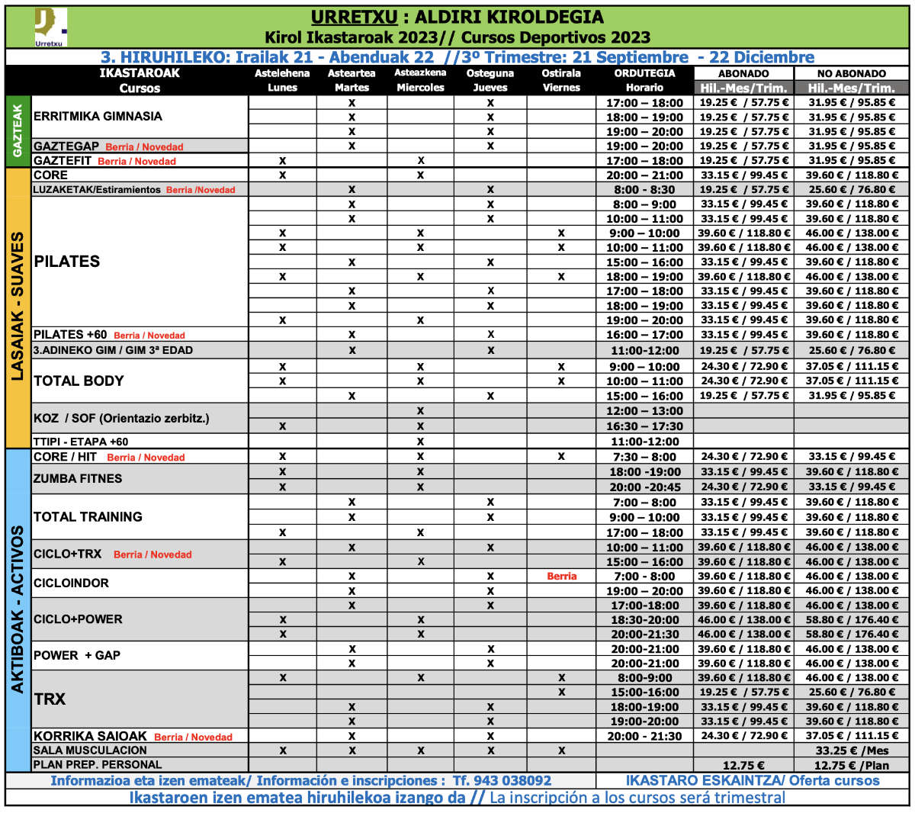
Task: Click the '3. HIRUHILEKO' trimester date line
Action: tap(457, 57)
